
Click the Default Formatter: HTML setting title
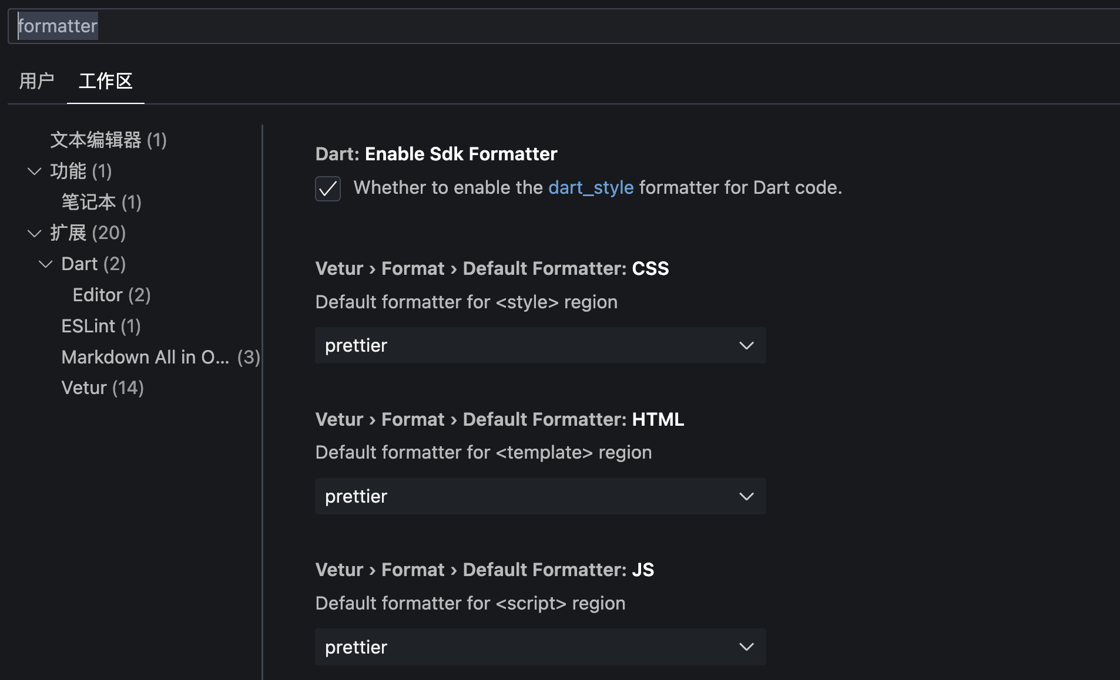(x=499, y=419)
